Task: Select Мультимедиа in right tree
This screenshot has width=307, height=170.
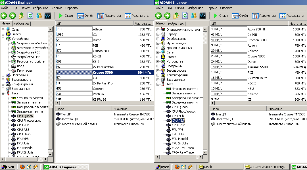Action: coord(176,43)
